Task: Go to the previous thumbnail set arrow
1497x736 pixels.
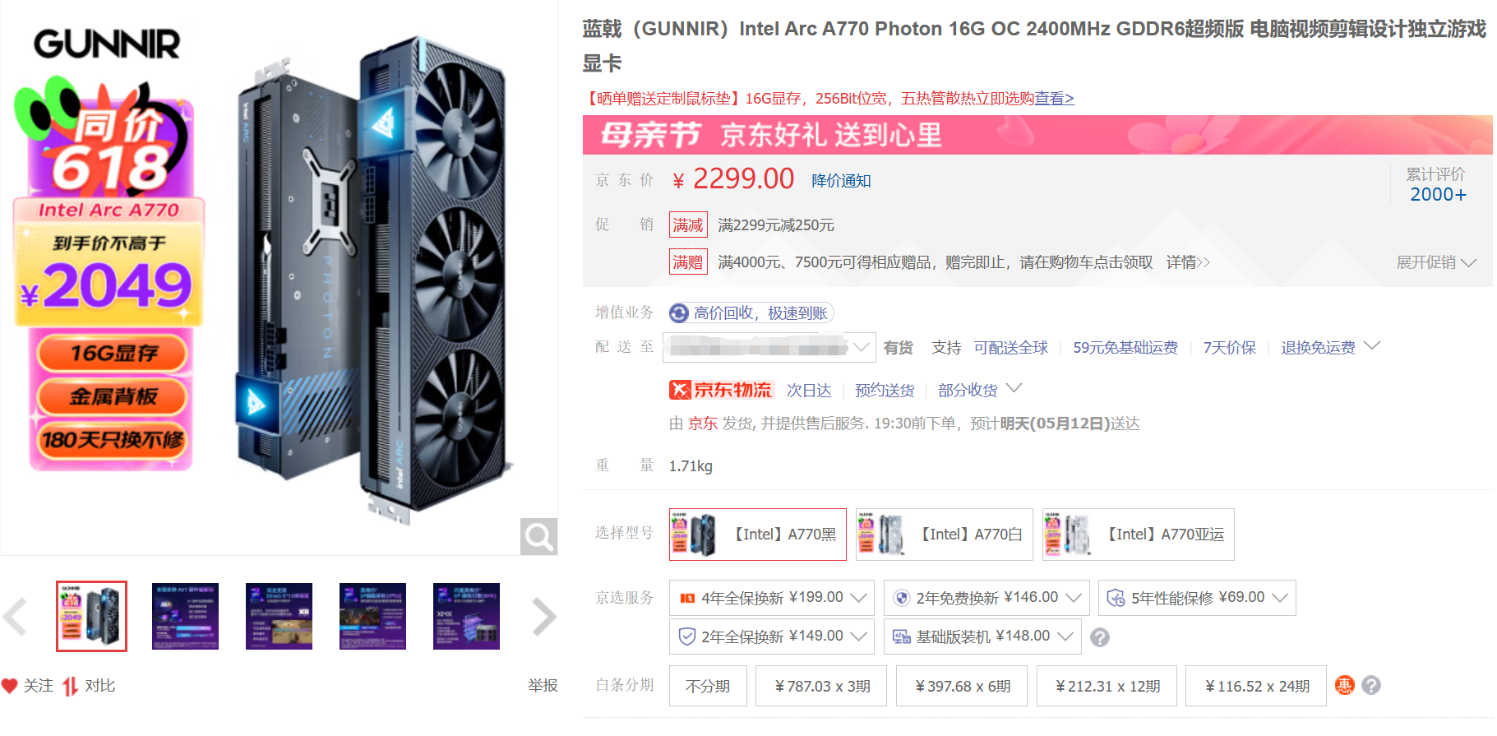Action: (x=15, y=617)
